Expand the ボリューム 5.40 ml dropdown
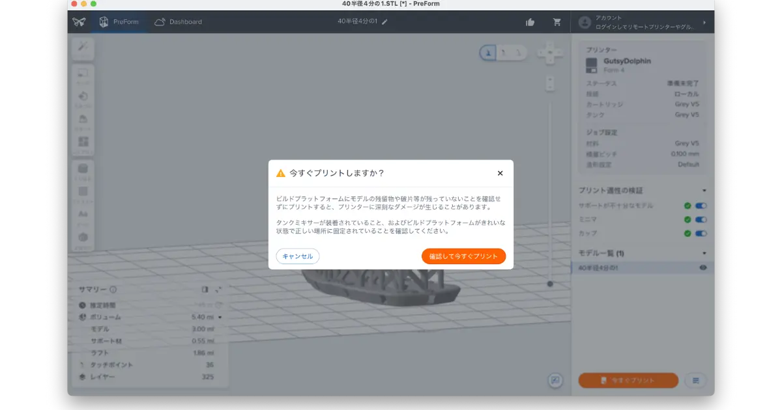The image size is (782, 410). pyautogui.click(x=220, y=317)
